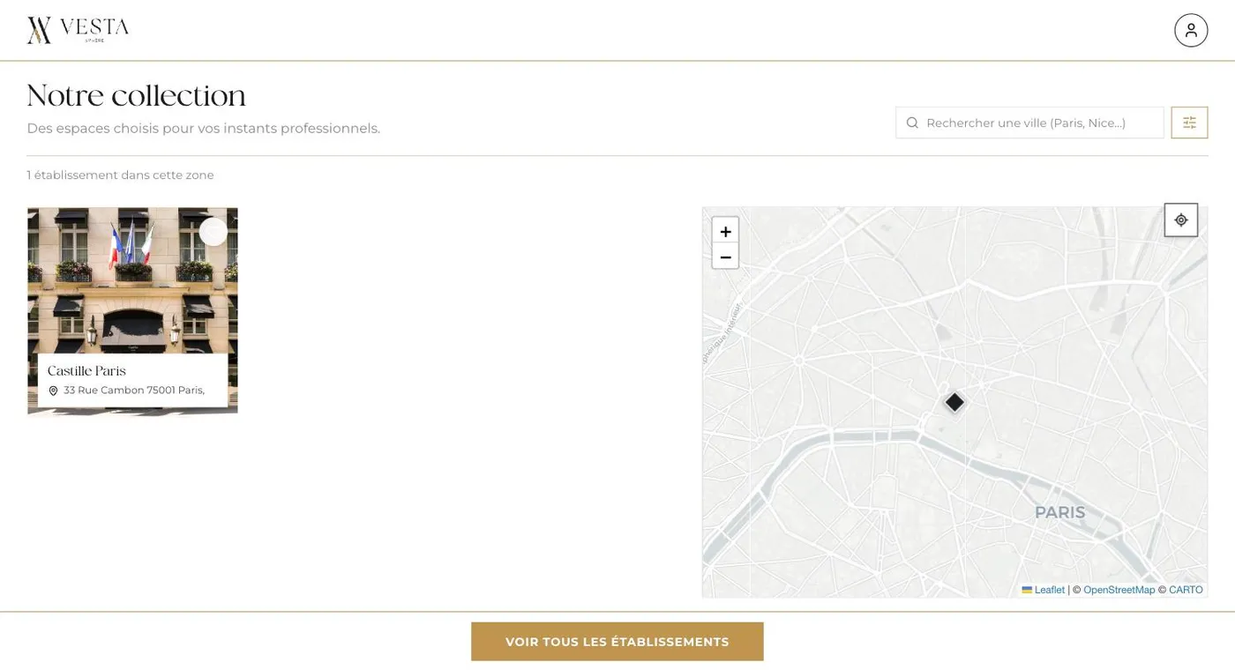Select the Castille Paris title

(86, 371)
